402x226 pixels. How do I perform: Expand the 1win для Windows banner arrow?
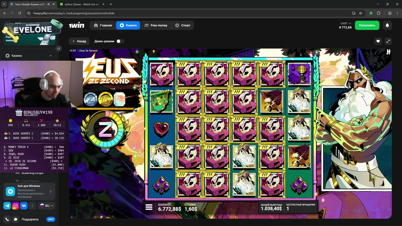point(51,191)
